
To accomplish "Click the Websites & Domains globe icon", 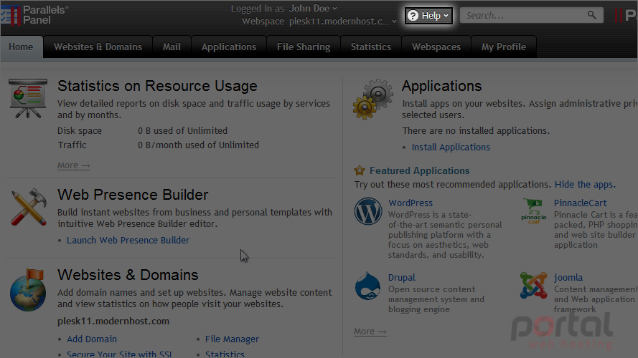I will coord(28,290).
